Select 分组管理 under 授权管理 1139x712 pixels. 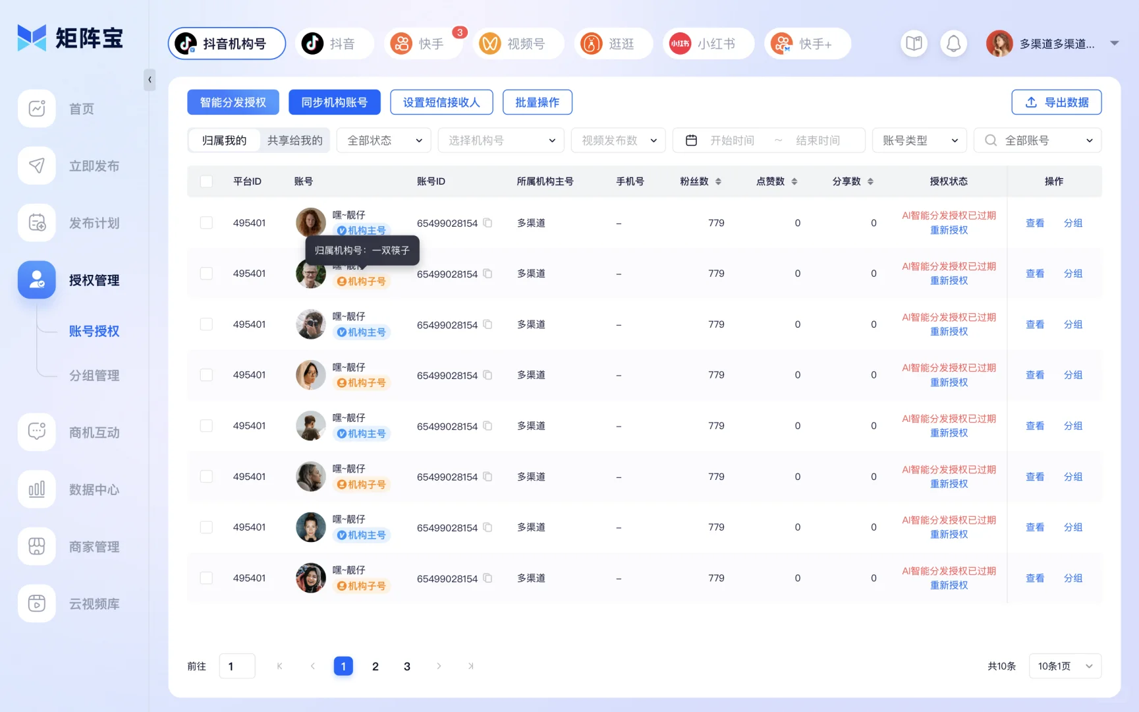pos(94,375)
